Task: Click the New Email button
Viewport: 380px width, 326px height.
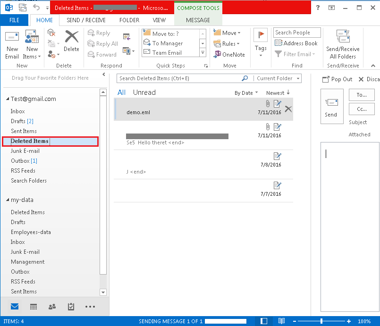Action: click(12, 45)
